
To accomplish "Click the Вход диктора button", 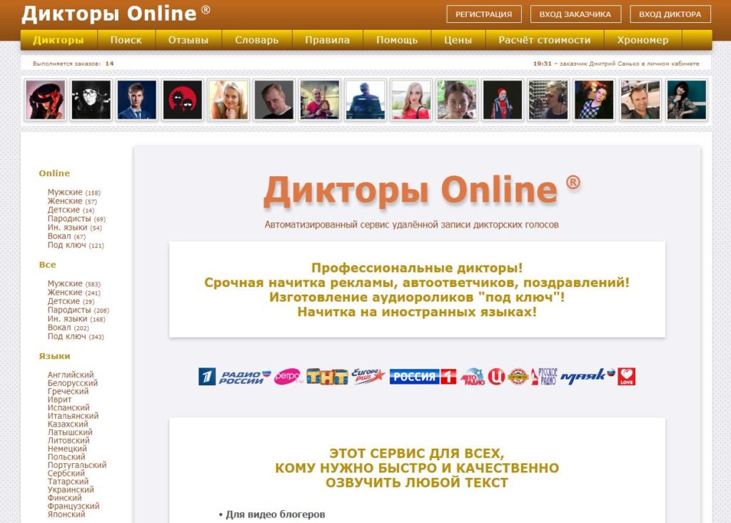I will (x=670, y=14).
